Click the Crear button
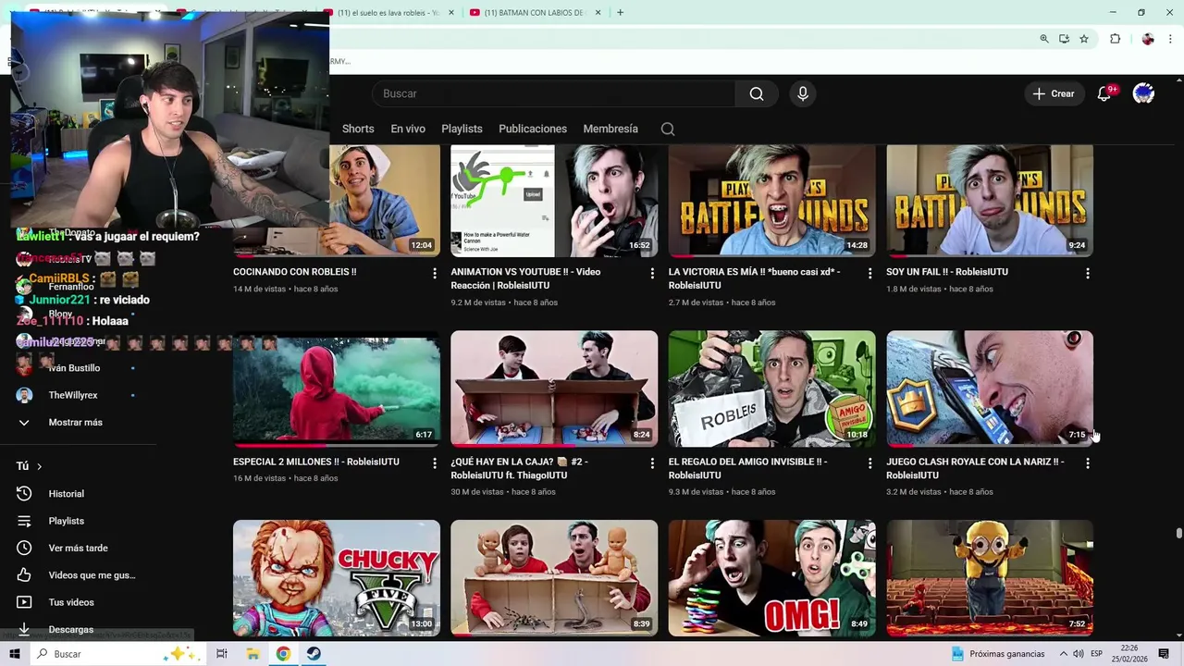Viewport: 1184px width, 666px height. click(1054, 93)
